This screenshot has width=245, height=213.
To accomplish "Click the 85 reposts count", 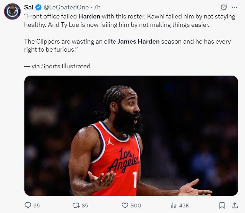I will [85, 205].
